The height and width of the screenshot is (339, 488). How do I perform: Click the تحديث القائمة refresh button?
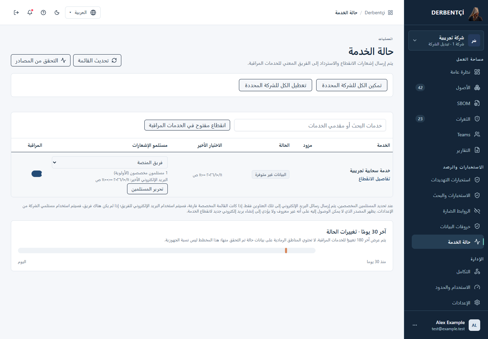[97, 60]
